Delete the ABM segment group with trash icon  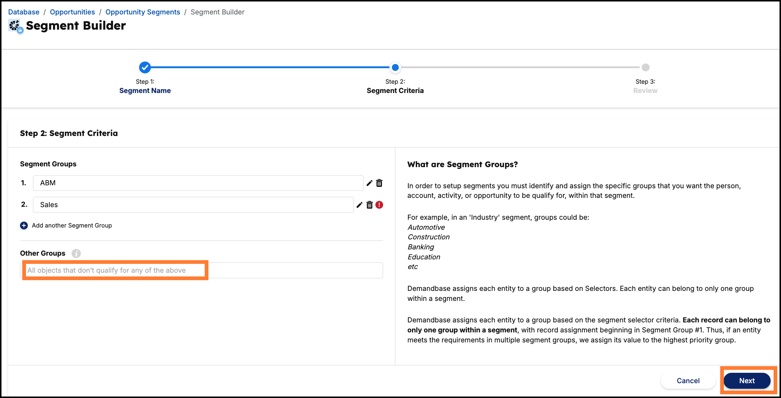(x=379, y=183)
